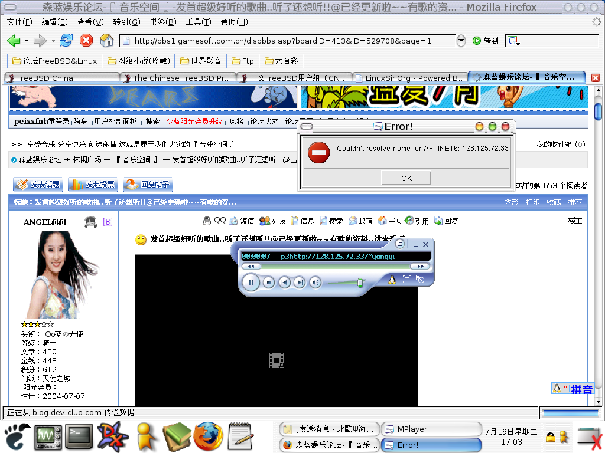Launch the GNOME foot main menu
Image resolution: width=605 pixels, height=453 pixels.
(x=16, y=437)
